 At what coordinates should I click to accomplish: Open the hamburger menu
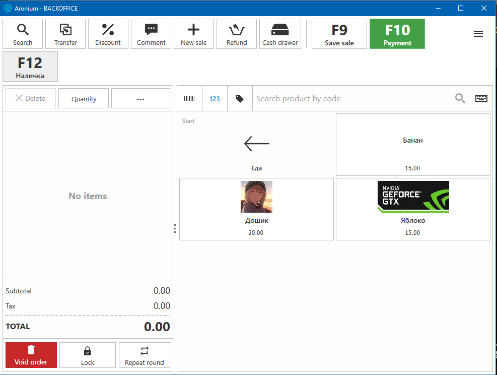[478, 34]
